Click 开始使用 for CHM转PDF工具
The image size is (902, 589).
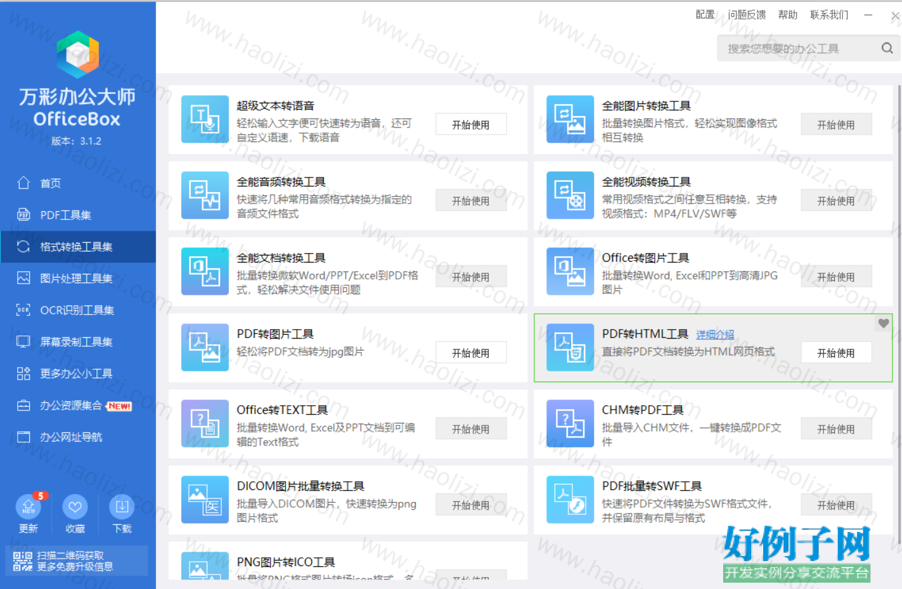point(836,429)
